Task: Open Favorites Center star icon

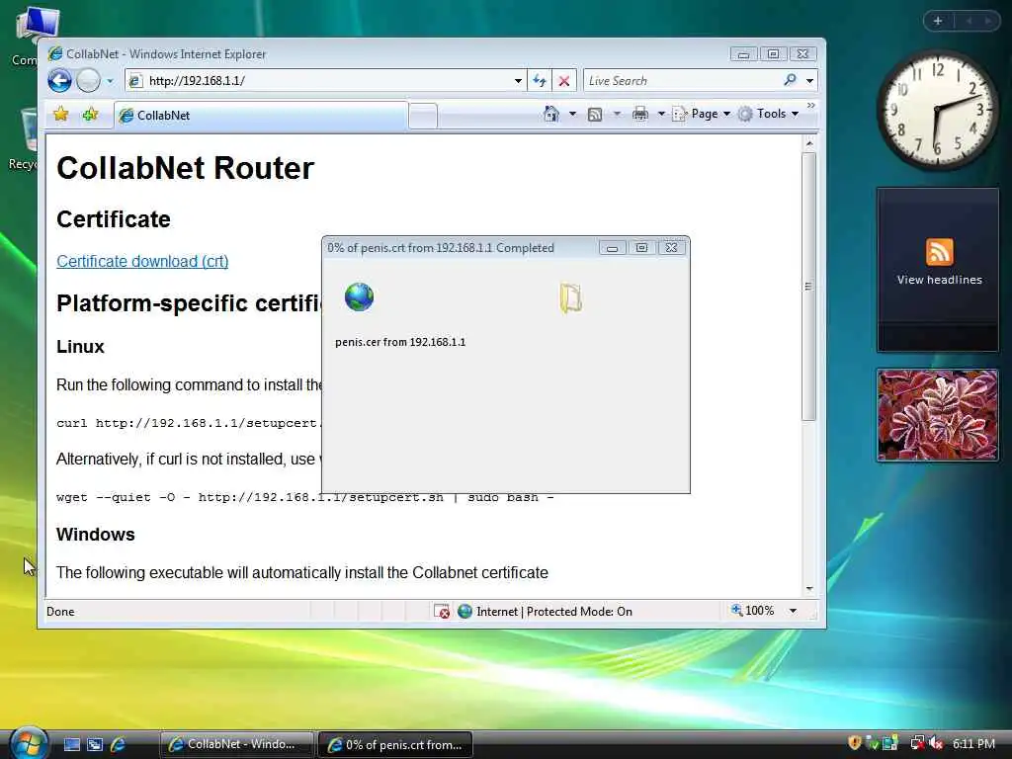Action: [x=61, y=115]
